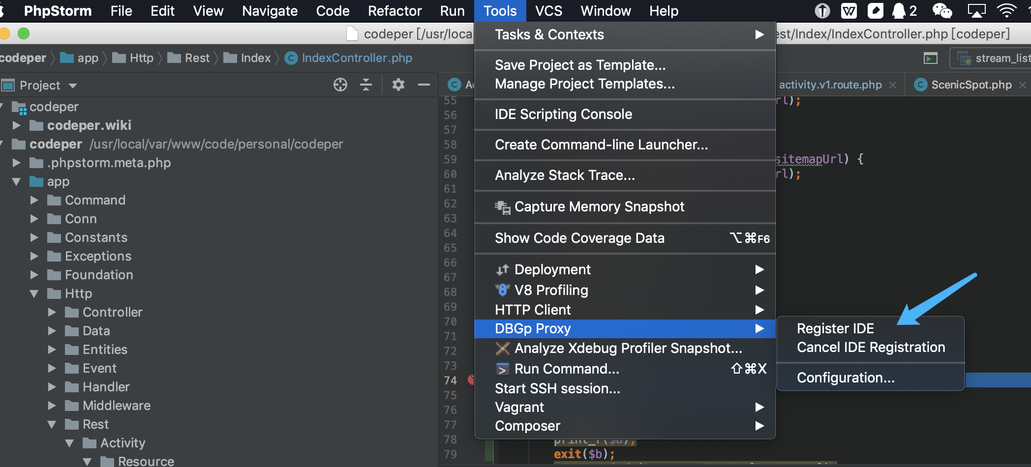Toggle the breakpoint on line 74
Screen dimensions: 1031x467
tap(471, 380)
